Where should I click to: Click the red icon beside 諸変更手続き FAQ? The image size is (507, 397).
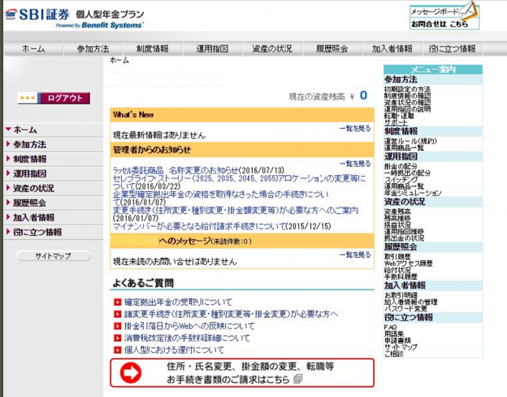point(117,314)
